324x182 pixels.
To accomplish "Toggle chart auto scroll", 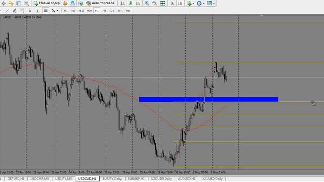I will pyautogui.click(x=172, y=3).
